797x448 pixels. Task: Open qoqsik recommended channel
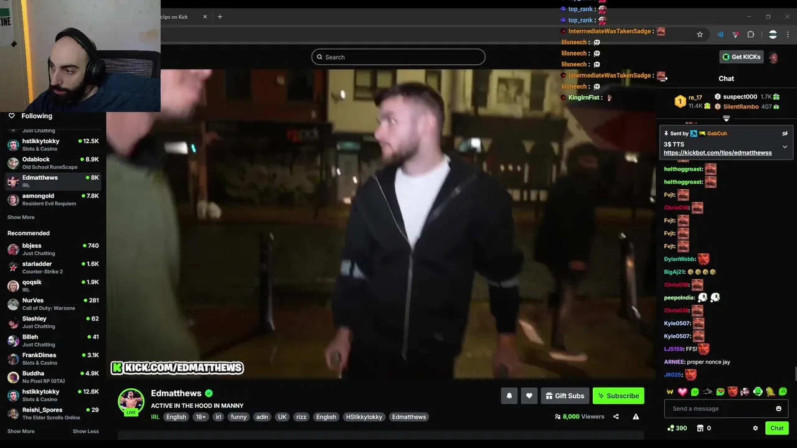pos(53,286)
